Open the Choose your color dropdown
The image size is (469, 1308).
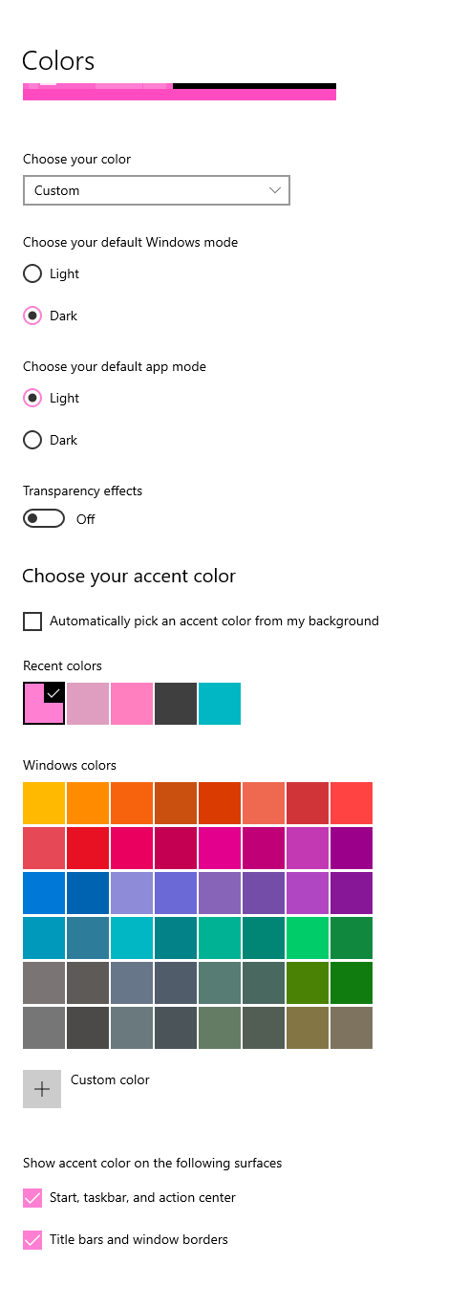pos(157,190)
